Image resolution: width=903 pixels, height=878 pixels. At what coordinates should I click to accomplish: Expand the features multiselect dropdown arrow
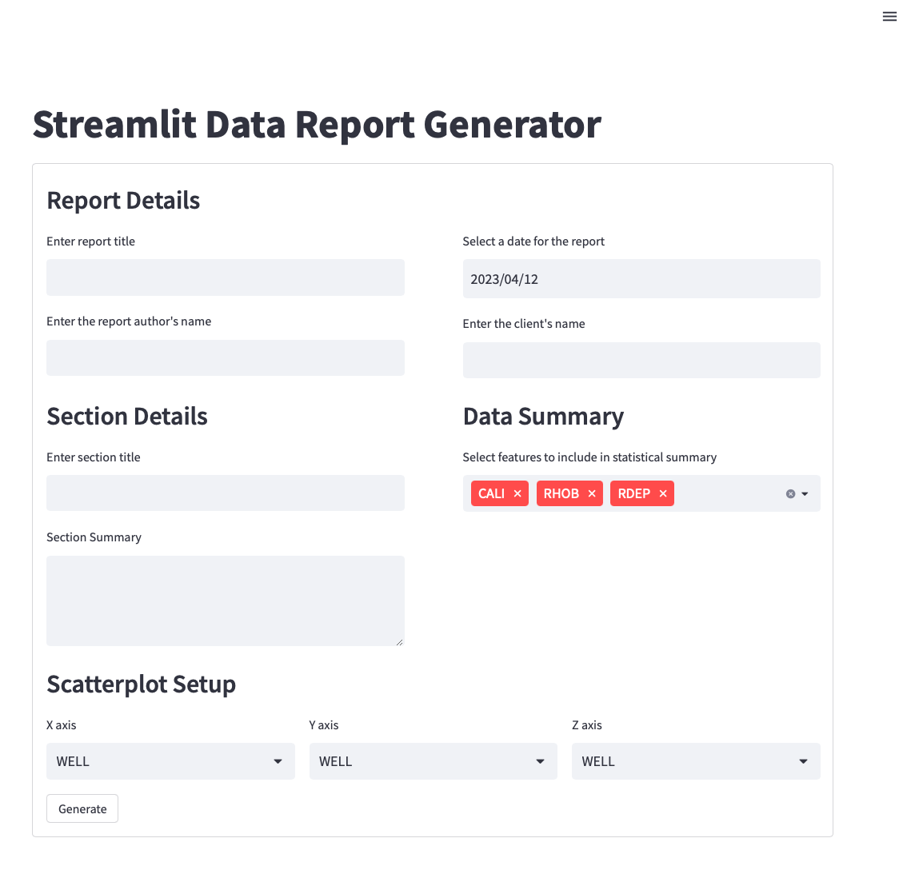pos(805,494)
